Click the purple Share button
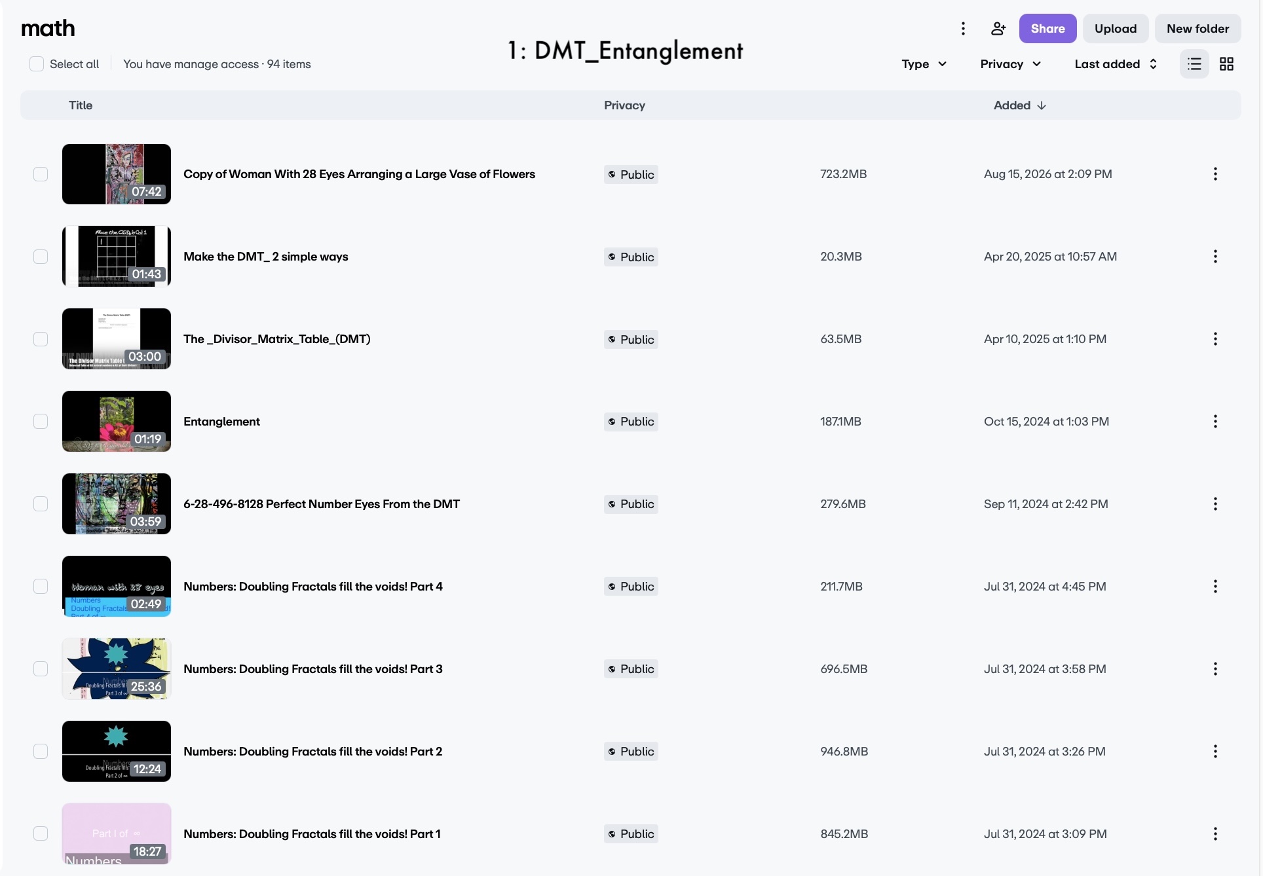1263x876 pixels. pos(1047,28)
